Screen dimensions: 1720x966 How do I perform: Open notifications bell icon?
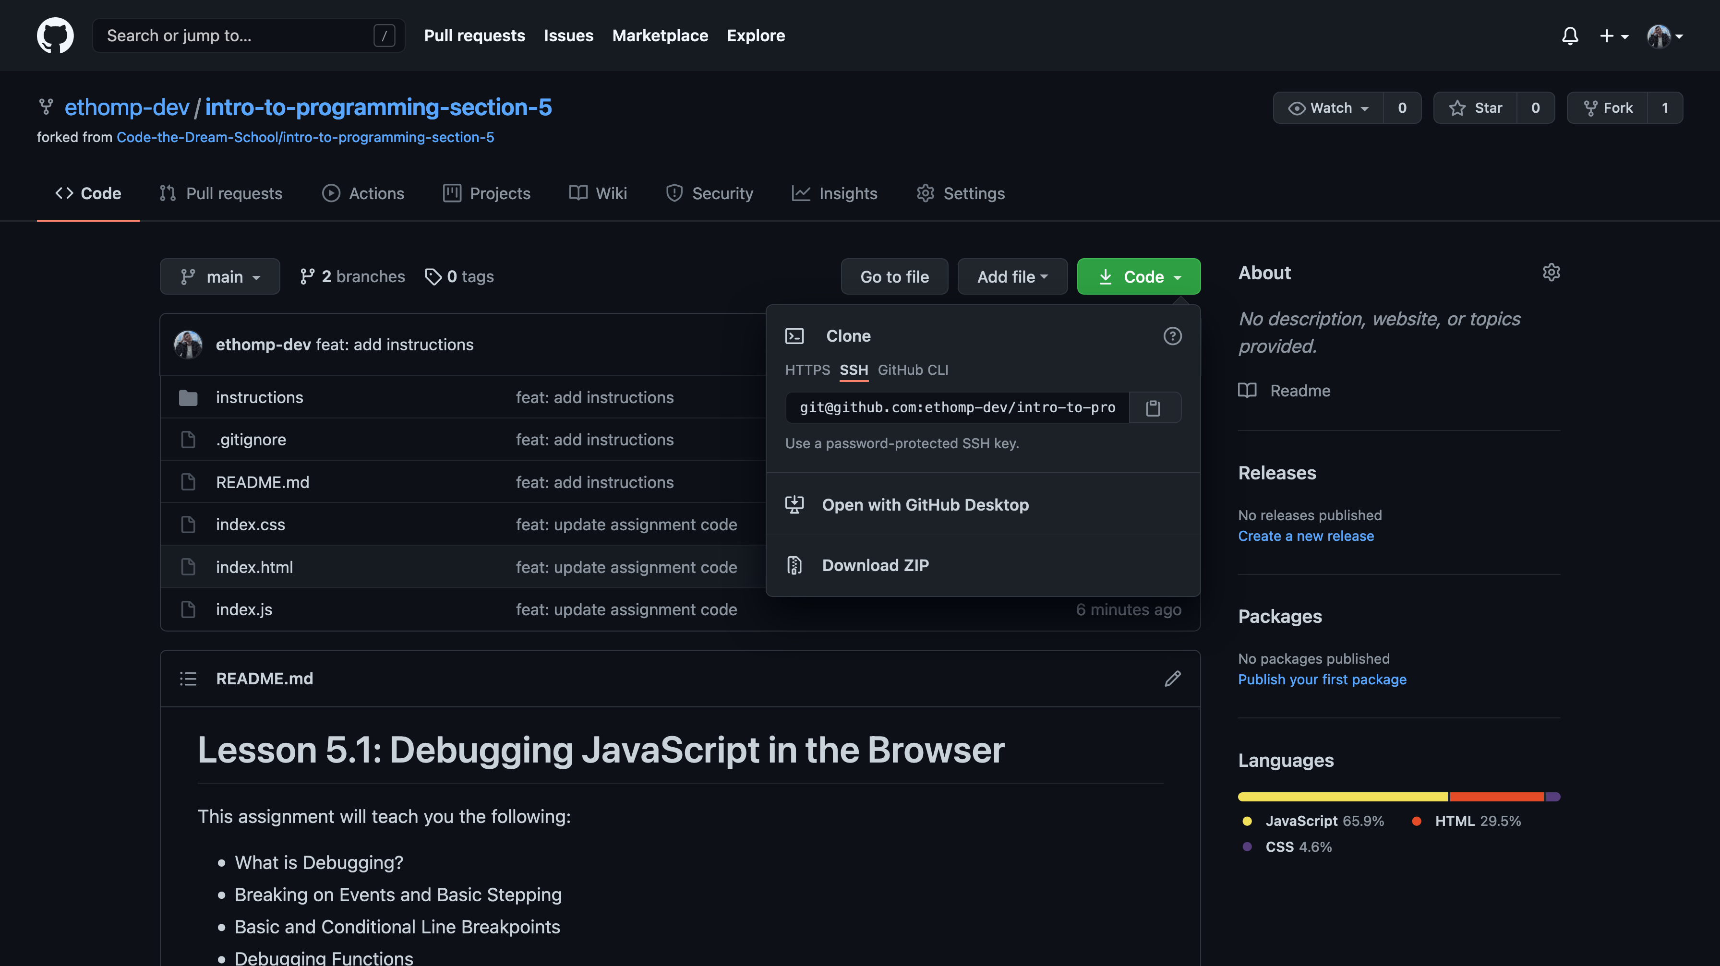(x=1570, y=36)
